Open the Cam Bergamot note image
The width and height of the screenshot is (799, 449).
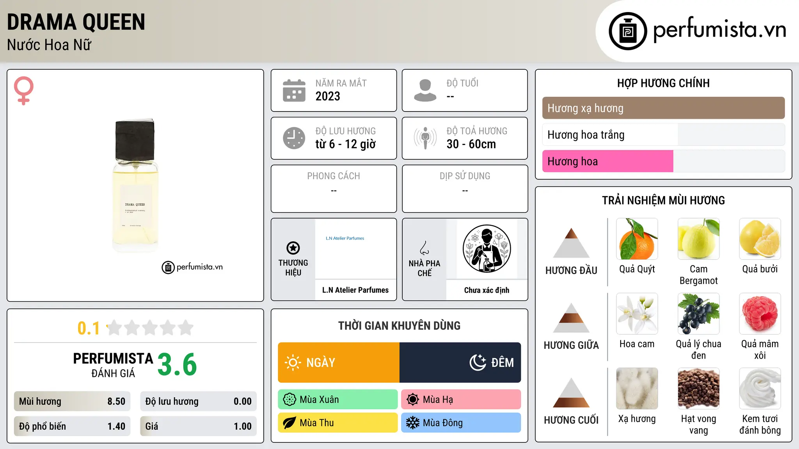(x=698, y=239)
